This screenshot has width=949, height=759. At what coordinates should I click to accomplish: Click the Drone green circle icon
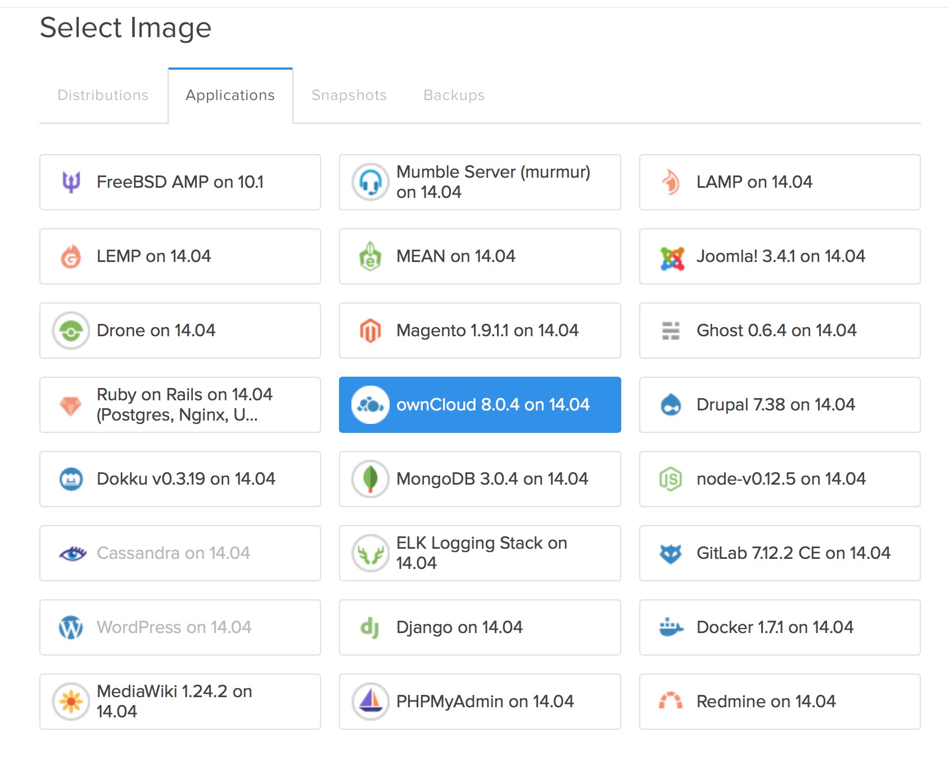(x=71, y=331)
